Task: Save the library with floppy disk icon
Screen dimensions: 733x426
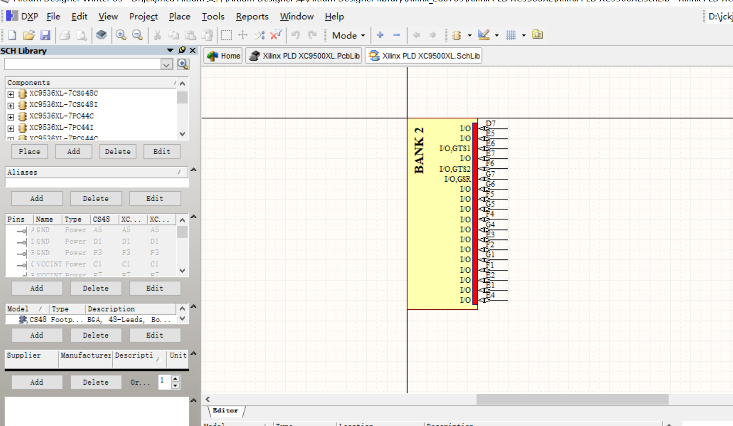Action: coord(45,35)
